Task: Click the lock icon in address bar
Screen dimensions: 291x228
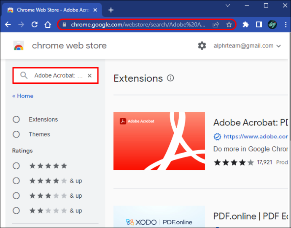Action: coord(65,24)
